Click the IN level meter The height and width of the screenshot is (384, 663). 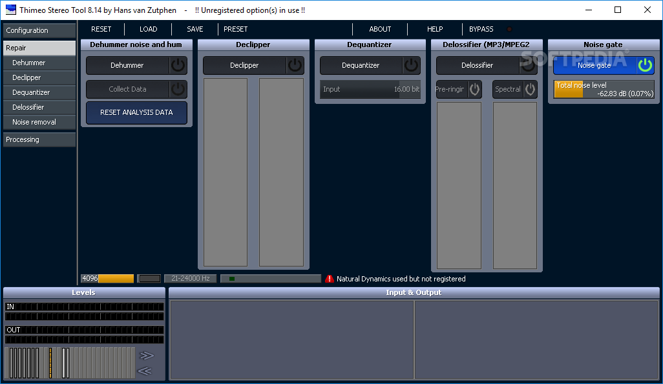(x=84, y=311)
